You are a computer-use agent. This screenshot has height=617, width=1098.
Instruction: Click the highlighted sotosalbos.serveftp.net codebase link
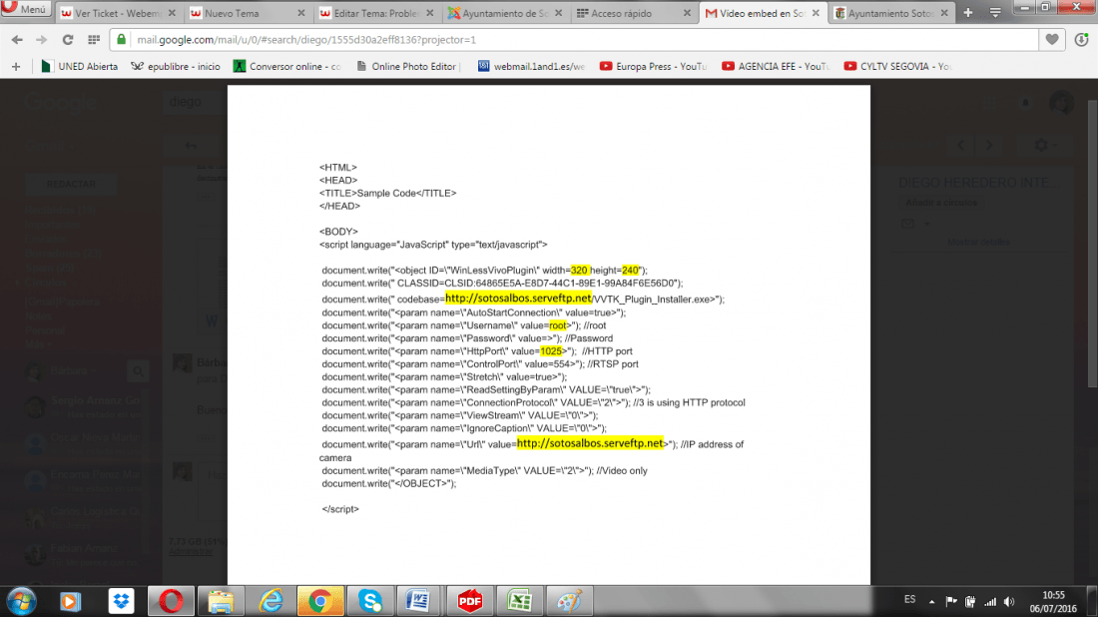pyautogui.click(x=518, y=299)
